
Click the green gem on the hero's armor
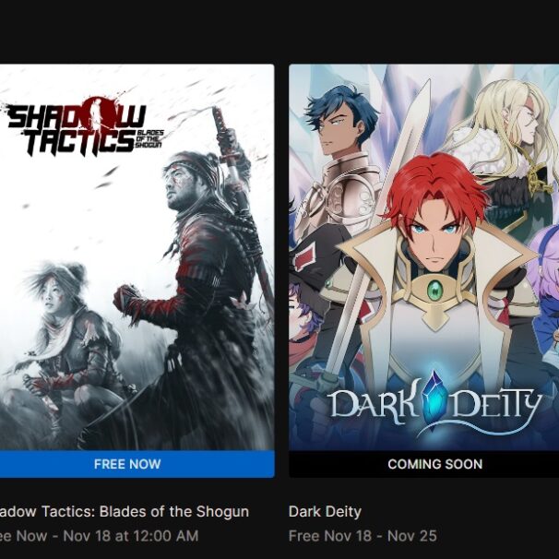(x=434, y=291)
